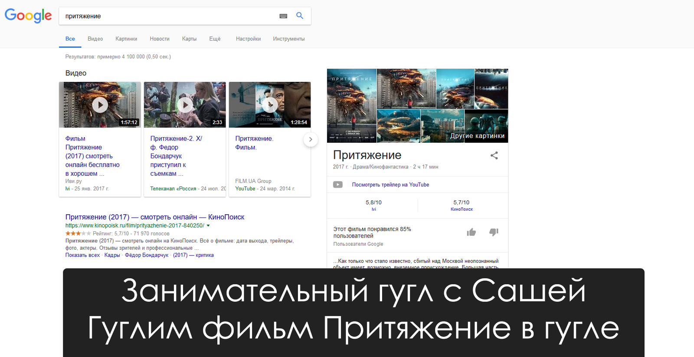Click the Драма/Кинофантастика genre line
This screenshot has height=357, width=694.
tap(380, 167)
